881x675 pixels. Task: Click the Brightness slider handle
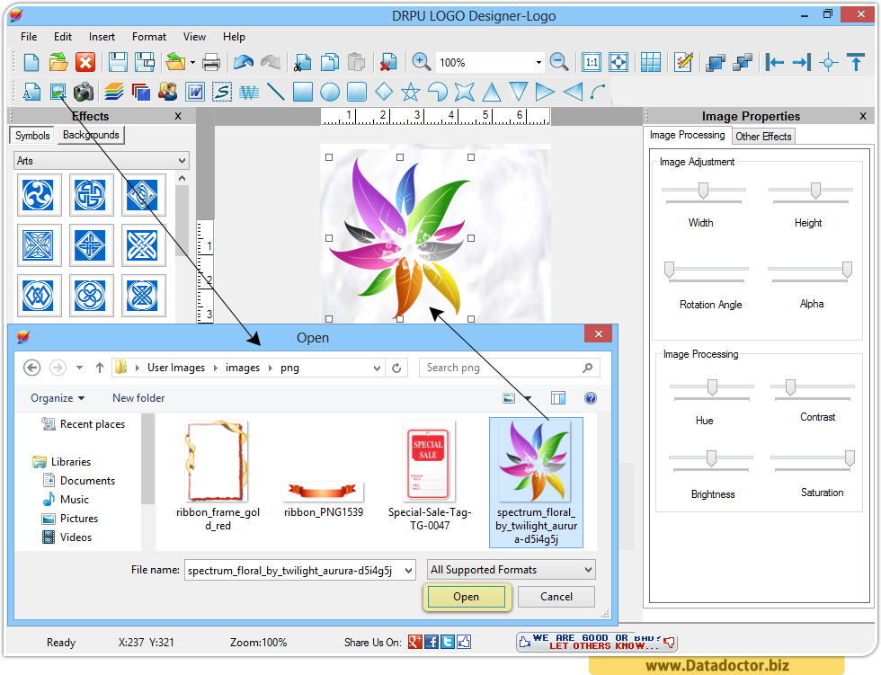pyautogui.click(x=711, y=458)
